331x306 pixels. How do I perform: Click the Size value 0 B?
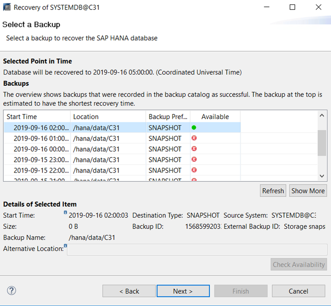(x=73, y=226)
